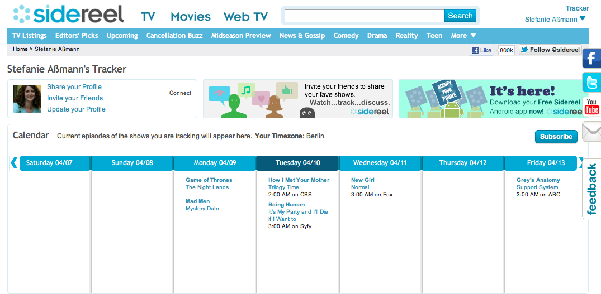Expand the Stefanie Aßmann account dropdown
Image resolution: width=601 pixels, height=294 pixels.
tap(555, 19)
